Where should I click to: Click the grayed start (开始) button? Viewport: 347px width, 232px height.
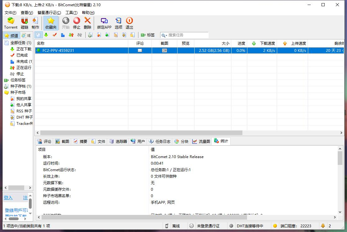pos(65,23)
